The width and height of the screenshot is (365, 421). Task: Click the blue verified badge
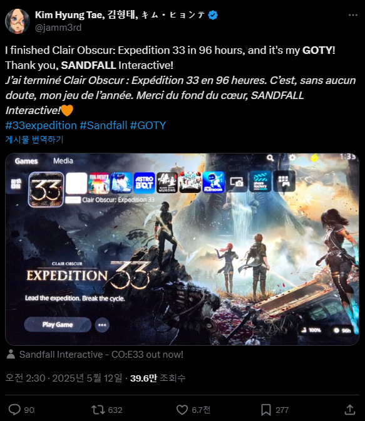213,15
